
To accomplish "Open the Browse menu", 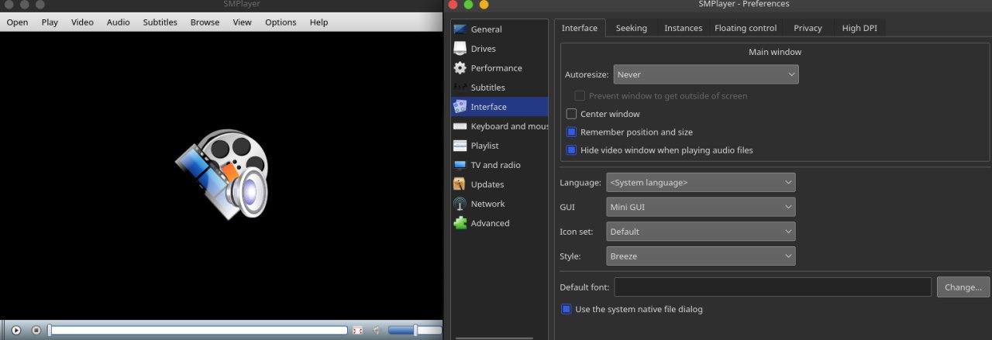I will click(205, 22).
